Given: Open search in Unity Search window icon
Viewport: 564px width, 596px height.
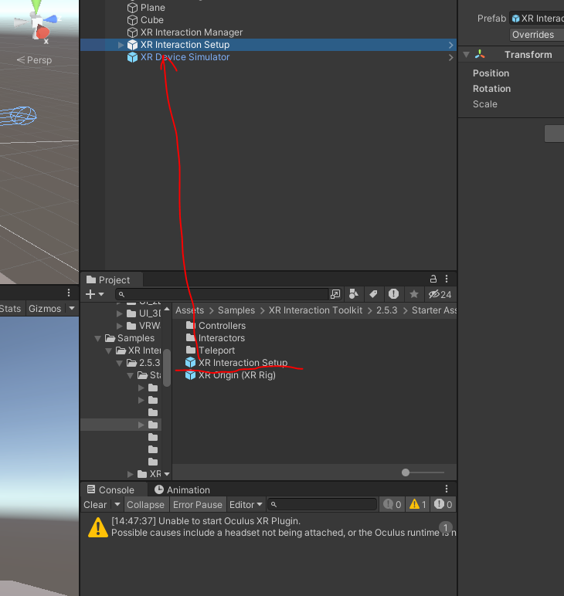Looking at the screenshot, I should [335, 294].
